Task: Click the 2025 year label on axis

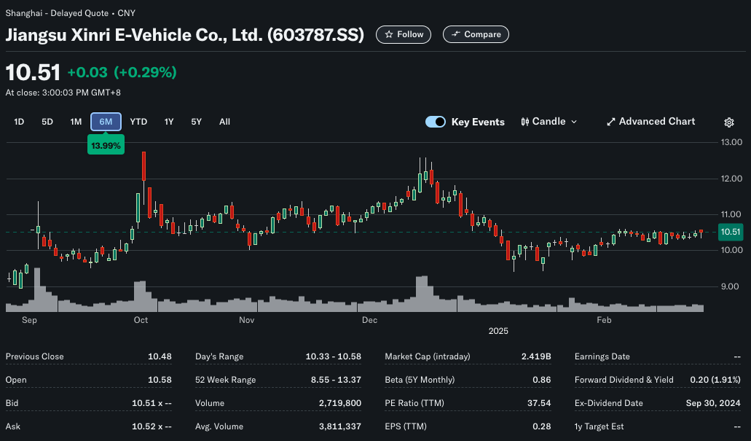Action: click(498, 331)
